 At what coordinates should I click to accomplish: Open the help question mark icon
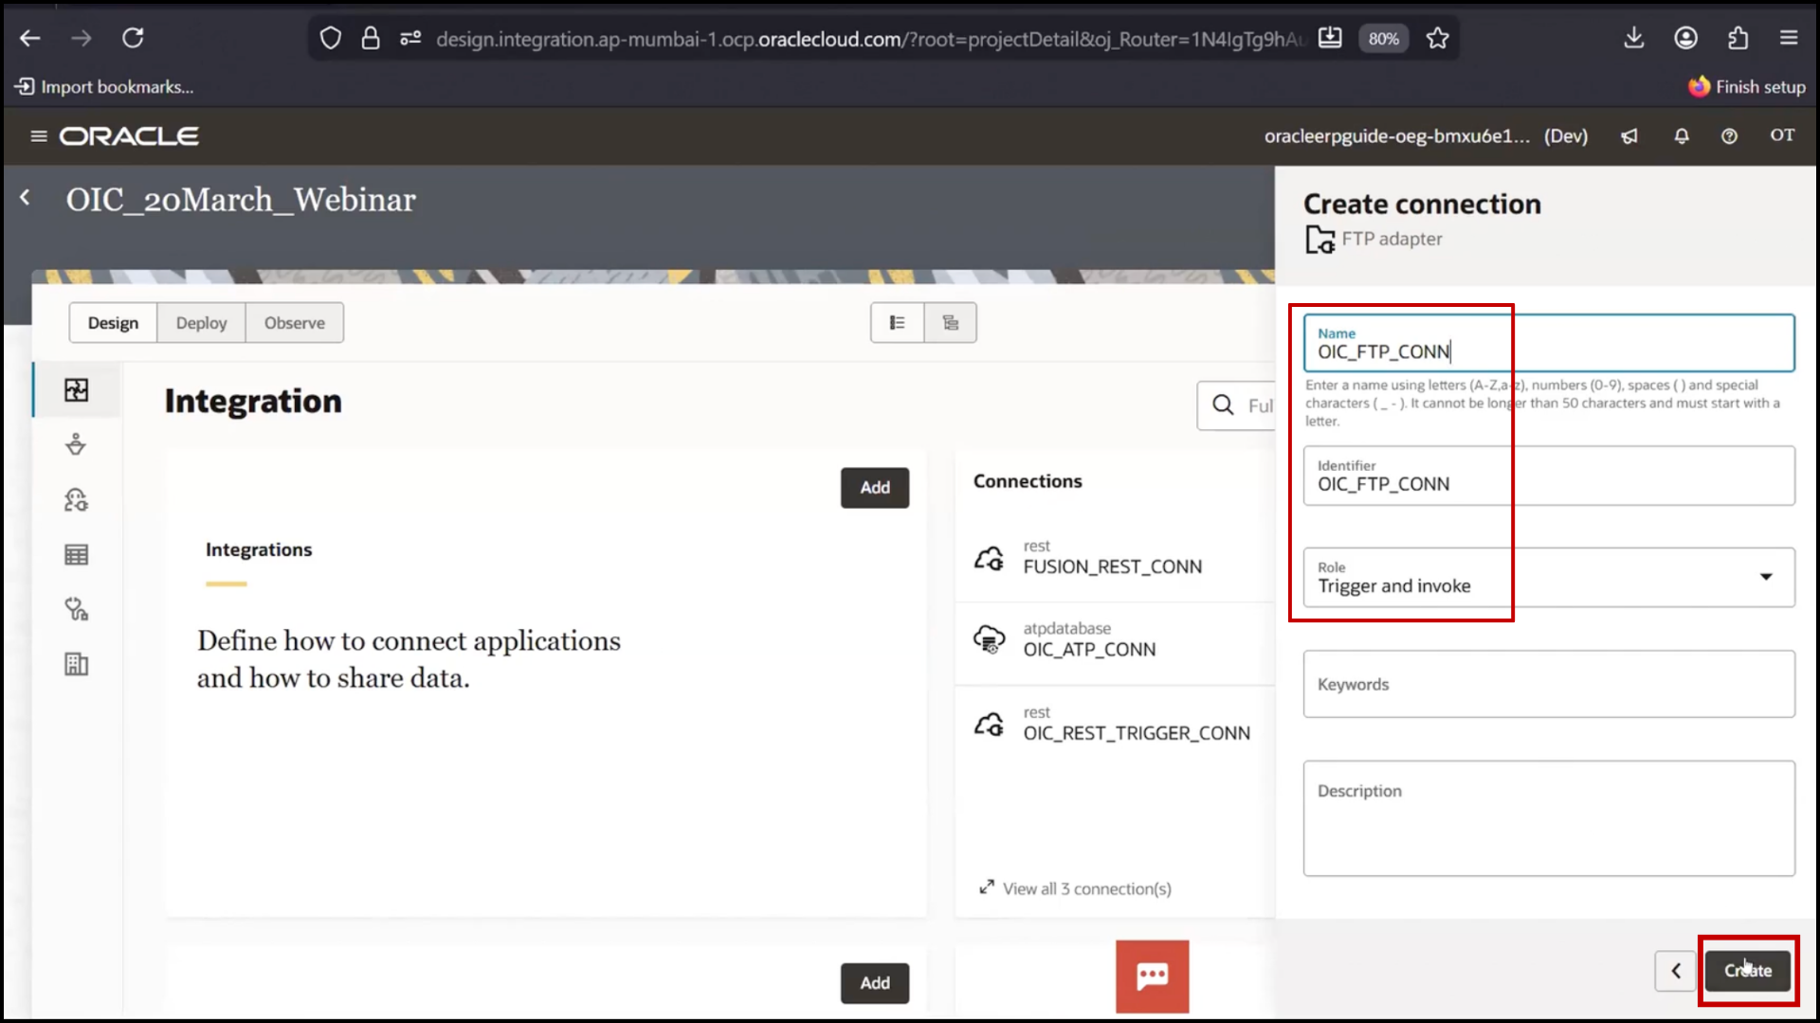coord(1730,136)
